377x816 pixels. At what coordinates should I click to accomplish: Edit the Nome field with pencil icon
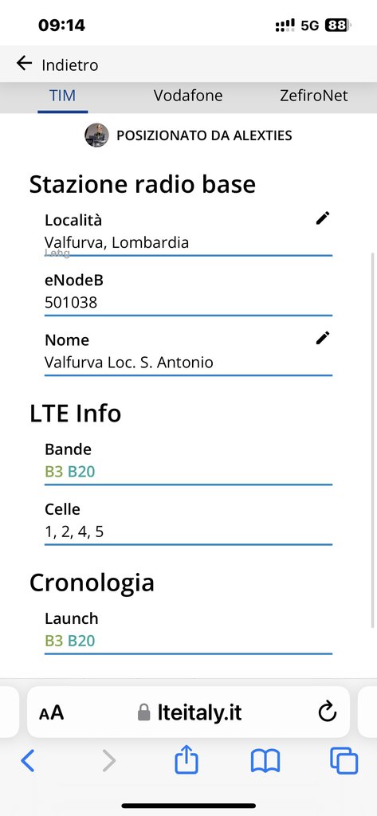click(323, 338)
